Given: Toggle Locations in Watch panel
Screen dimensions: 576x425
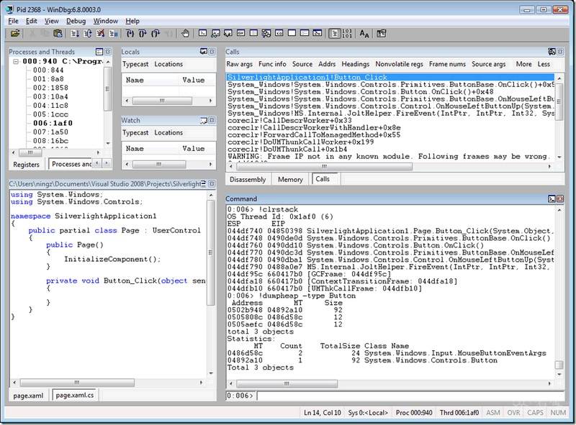Looking at the screenshot, I should tap(168, 132).
